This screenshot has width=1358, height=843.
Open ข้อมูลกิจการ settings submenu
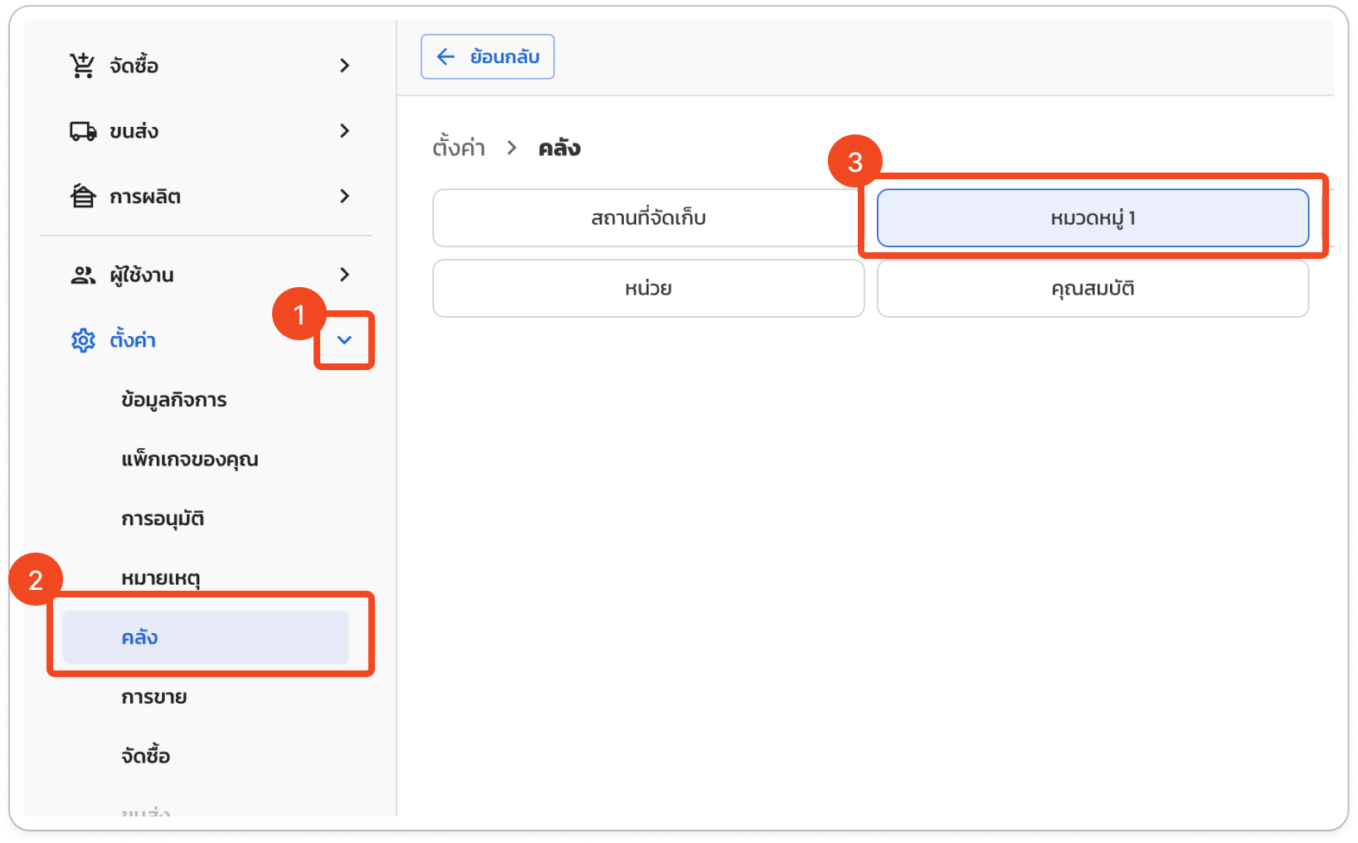tap(173, 400)
